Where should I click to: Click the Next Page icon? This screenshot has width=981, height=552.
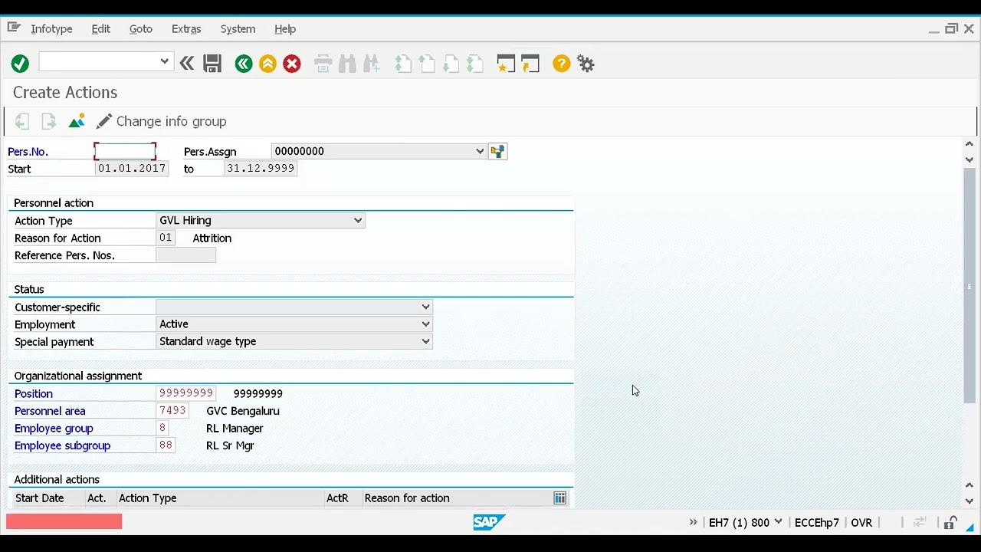click(x=451, y=64)
